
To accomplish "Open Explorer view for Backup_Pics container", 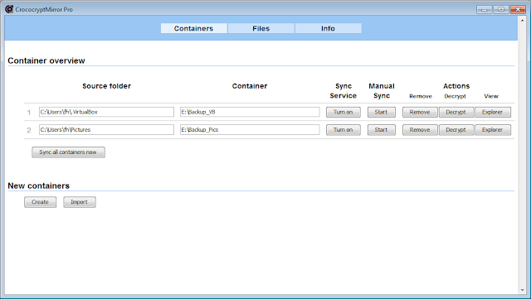I will point(492,130).
